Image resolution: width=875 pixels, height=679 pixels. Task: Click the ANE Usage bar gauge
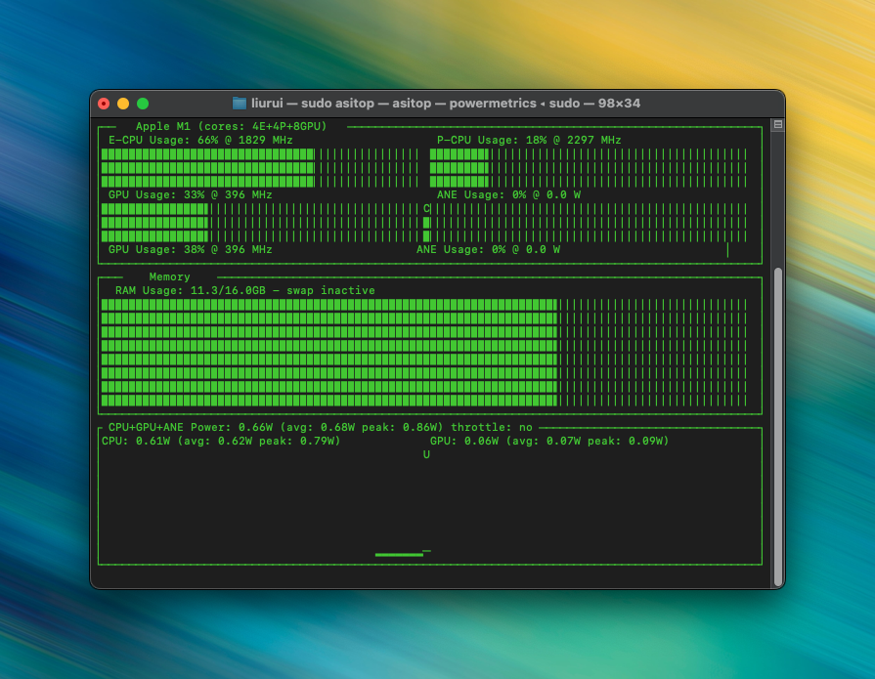(588, 222)
